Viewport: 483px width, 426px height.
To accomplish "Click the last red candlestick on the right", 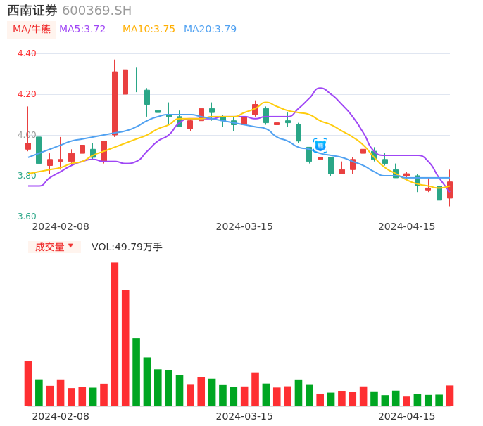I will 450,190.
